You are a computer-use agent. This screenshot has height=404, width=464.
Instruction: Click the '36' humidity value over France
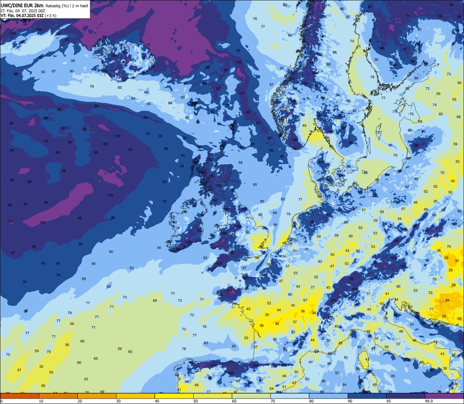[x=303, y=311]
